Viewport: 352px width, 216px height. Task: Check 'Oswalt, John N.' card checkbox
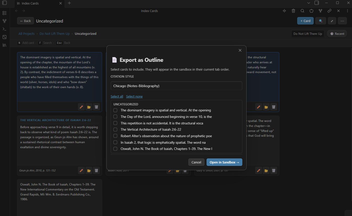115,149
